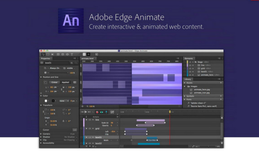Screen dimensions: 259x154
Task: Click the easing curve button in timeline
Action: pos(112,112)
